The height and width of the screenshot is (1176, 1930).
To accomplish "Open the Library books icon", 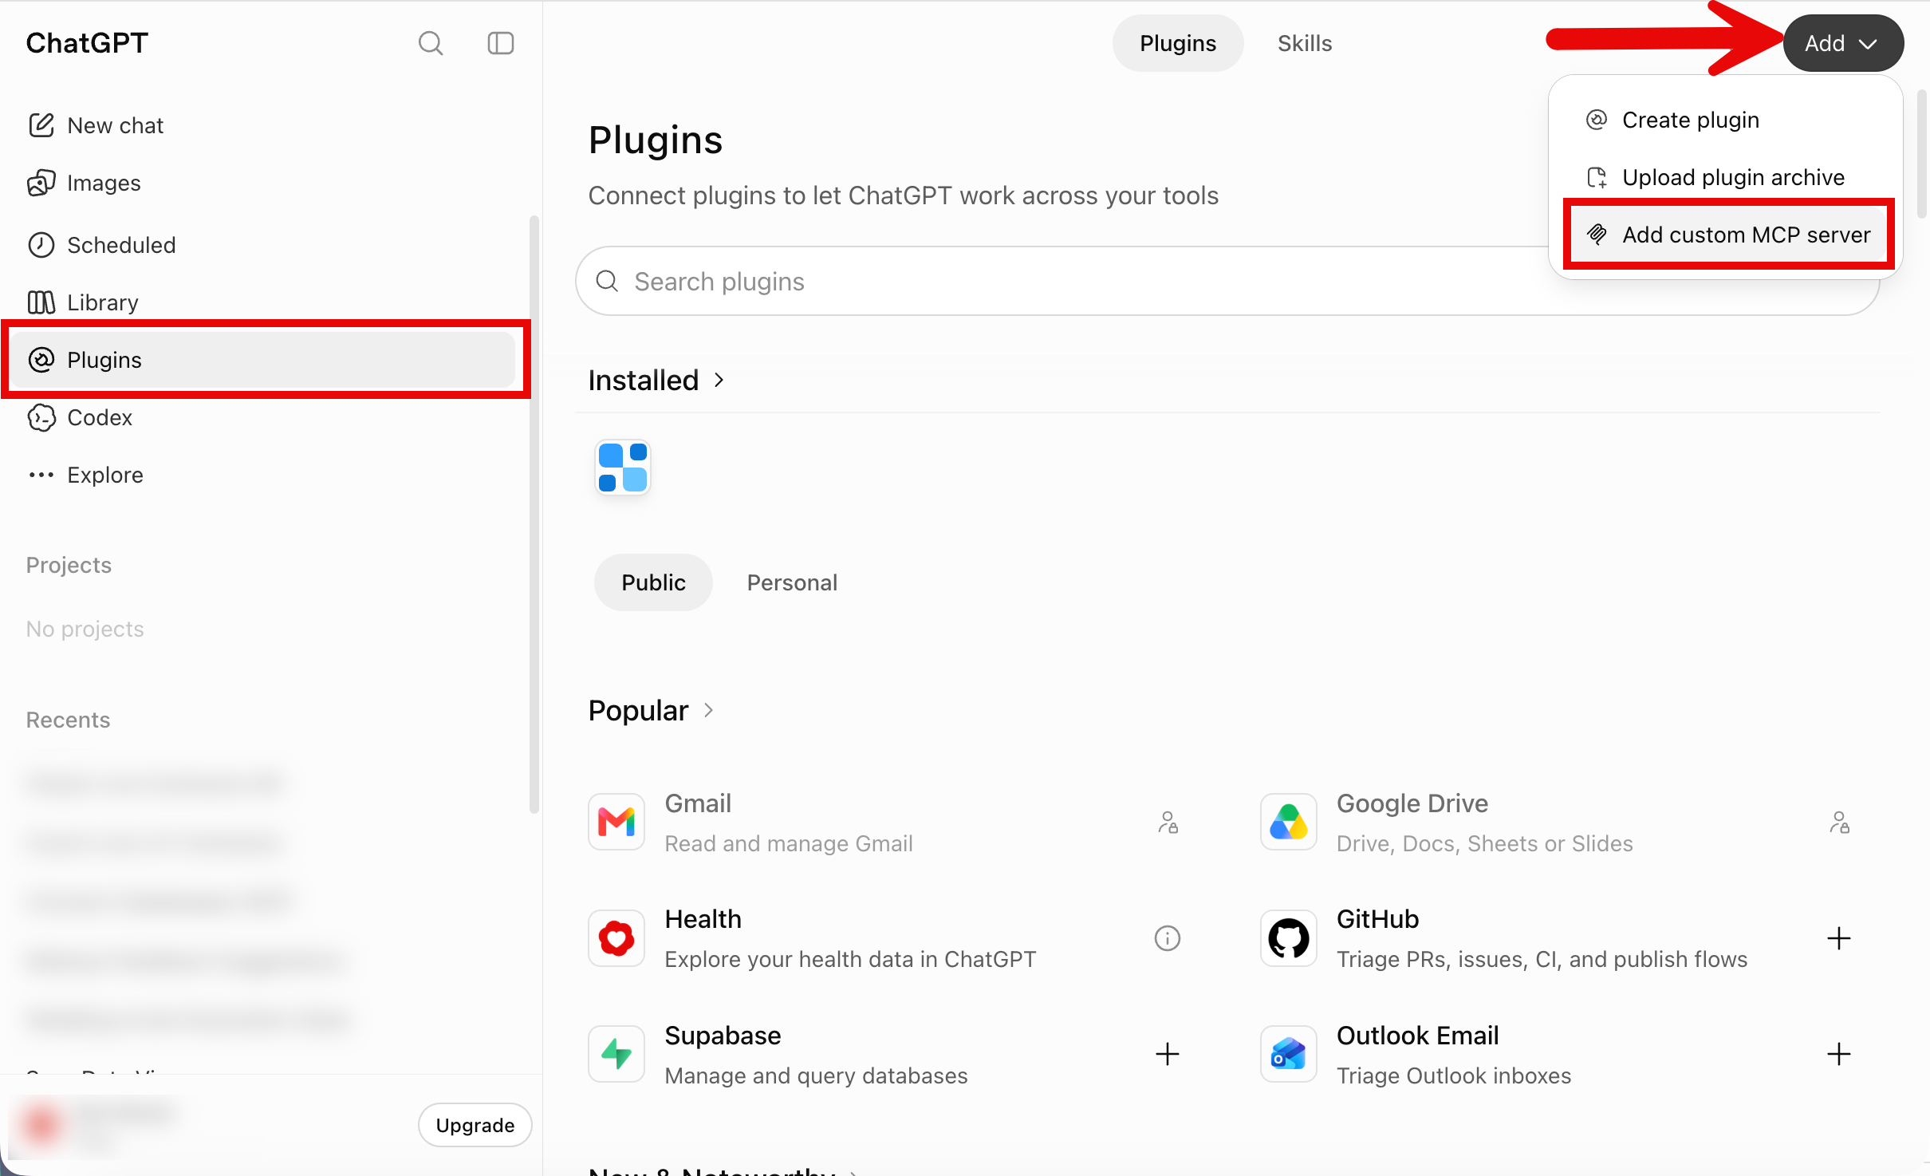I will 41,302.
